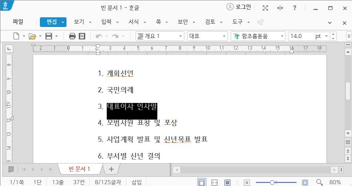Expand Open file dropdown arrow
This screenshot has width=352, height=186.
pos(40,36)
